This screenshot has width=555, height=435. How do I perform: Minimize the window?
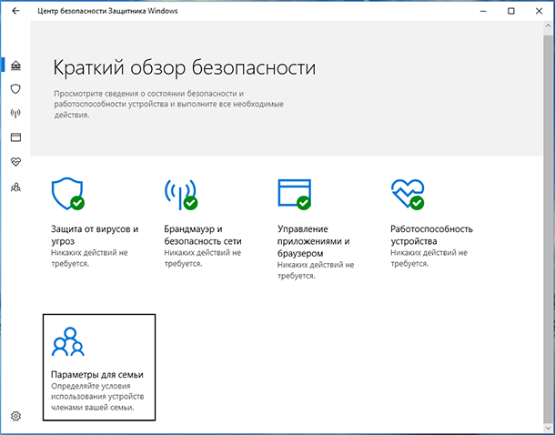[483, 11]
